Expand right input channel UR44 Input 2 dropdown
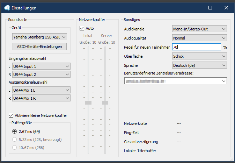 (41, 74)
